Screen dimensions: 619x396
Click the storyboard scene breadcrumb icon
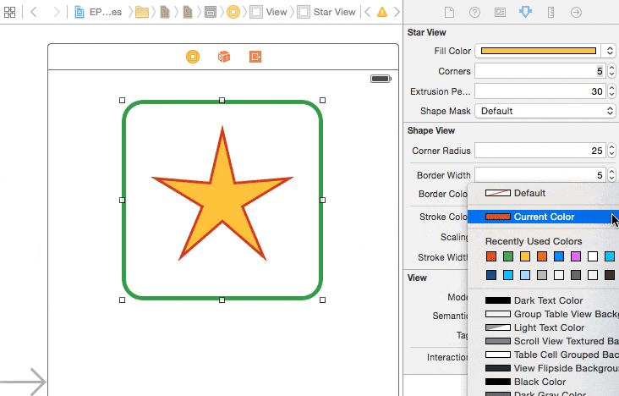pos(210,12)
